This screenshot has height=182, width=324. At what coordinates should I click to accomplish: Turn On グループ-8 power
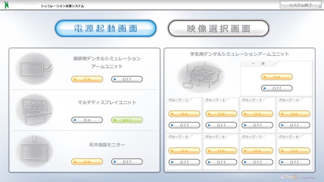(294, 151)
